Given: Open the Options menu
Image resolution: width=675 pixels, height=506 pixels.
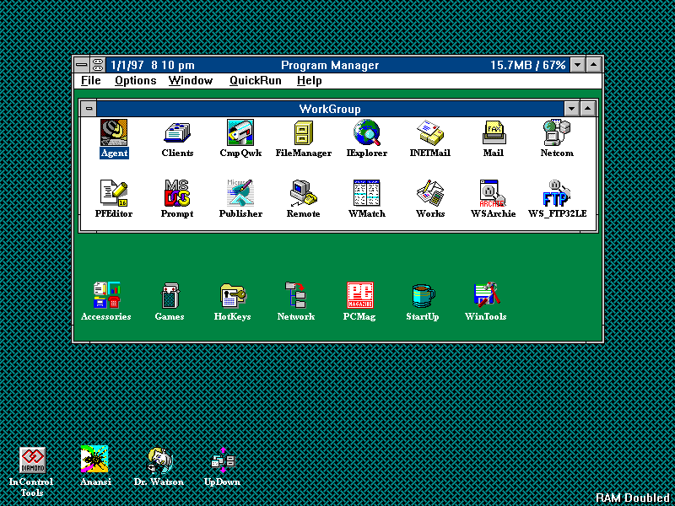Looking at the screenshot, I should point(135,81).
